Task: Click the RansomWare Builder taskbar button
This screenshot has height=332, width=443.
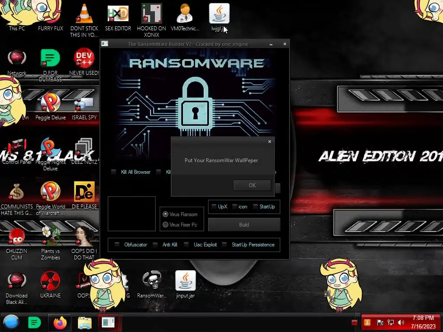Action: coord(109,322)
